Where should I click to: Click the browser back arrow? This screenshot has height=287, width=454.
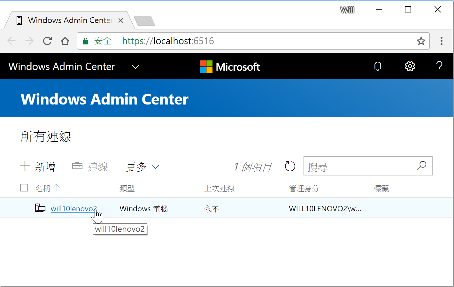12,41
